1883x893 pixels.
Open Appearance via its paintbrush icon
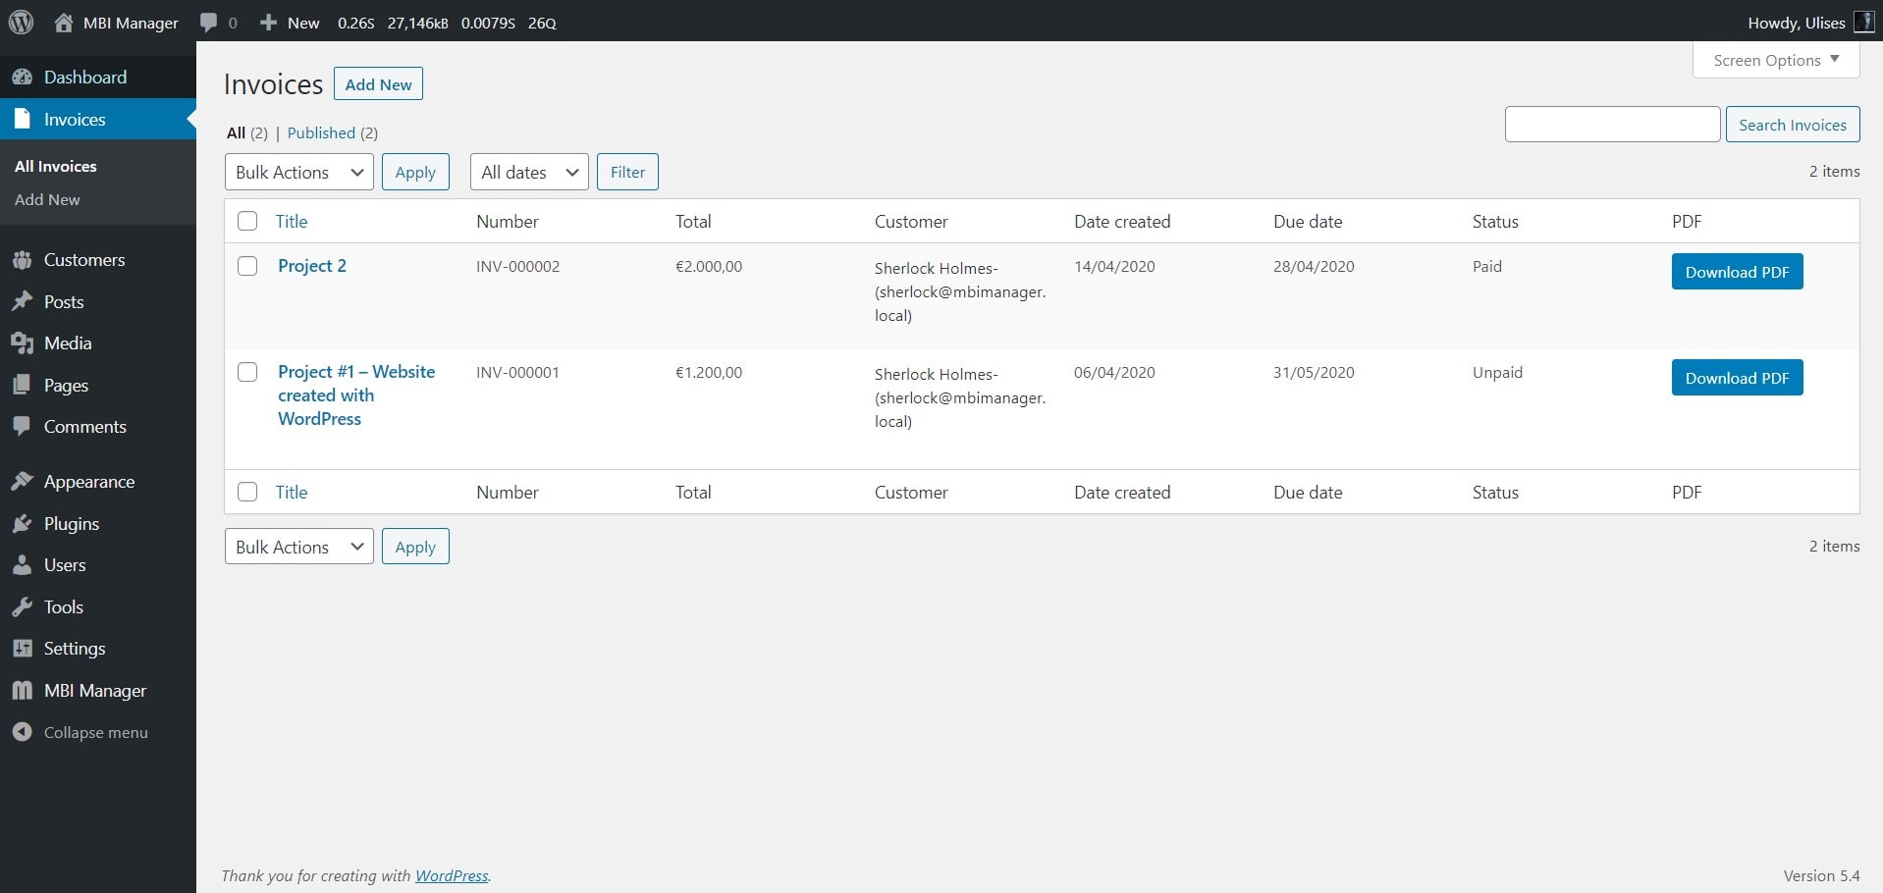(22, 482)
